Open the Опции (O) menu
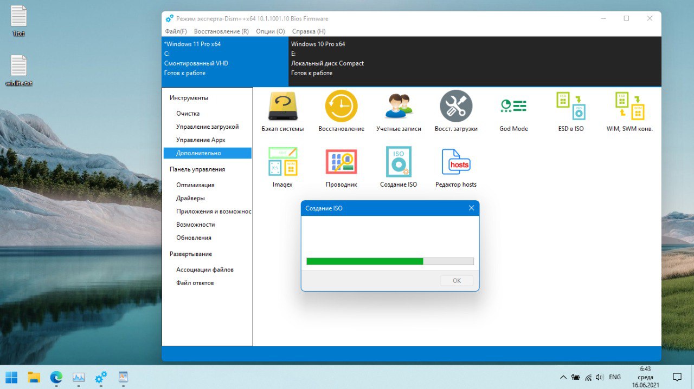The height and width of the screenshot is (389, 694). (x=270, y=31)
